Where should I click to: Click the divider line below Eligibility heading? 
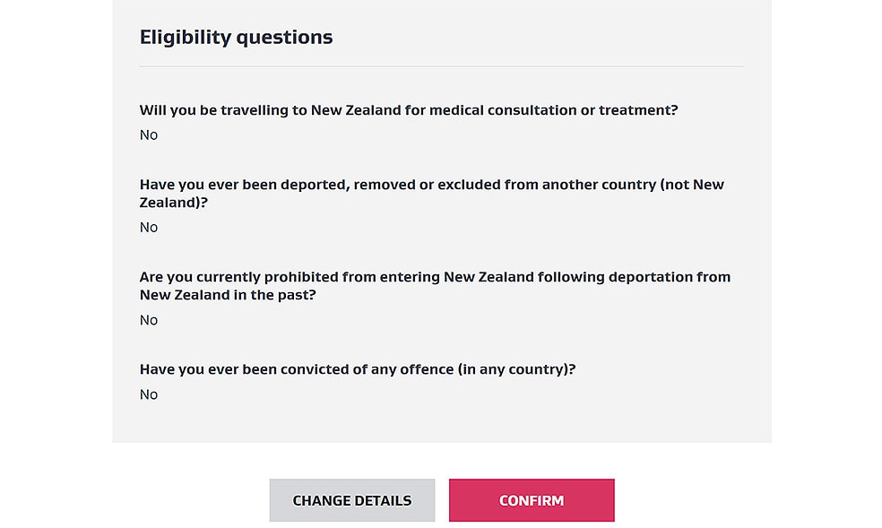[x=442, y=66]
